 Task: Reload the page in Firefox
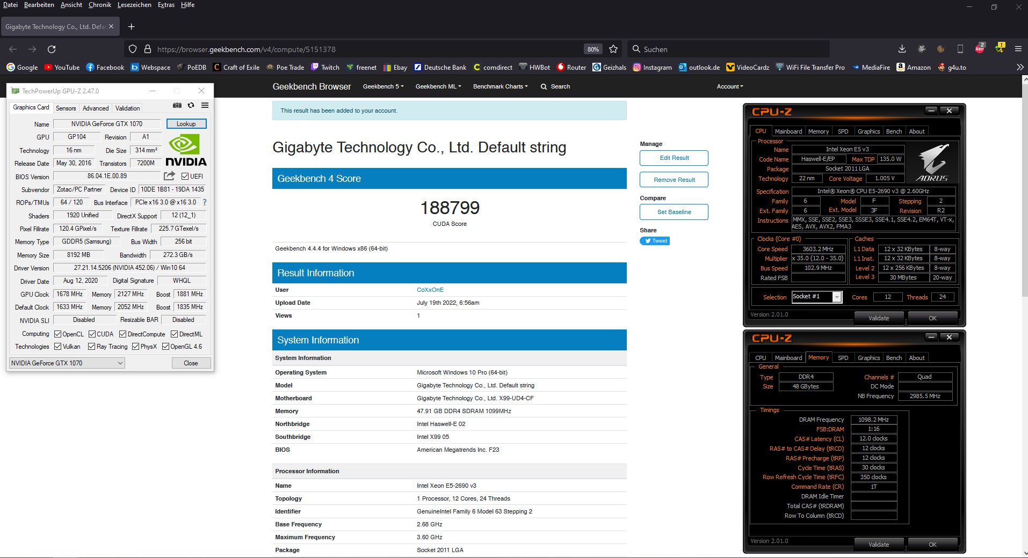click(x=52, y=49)
